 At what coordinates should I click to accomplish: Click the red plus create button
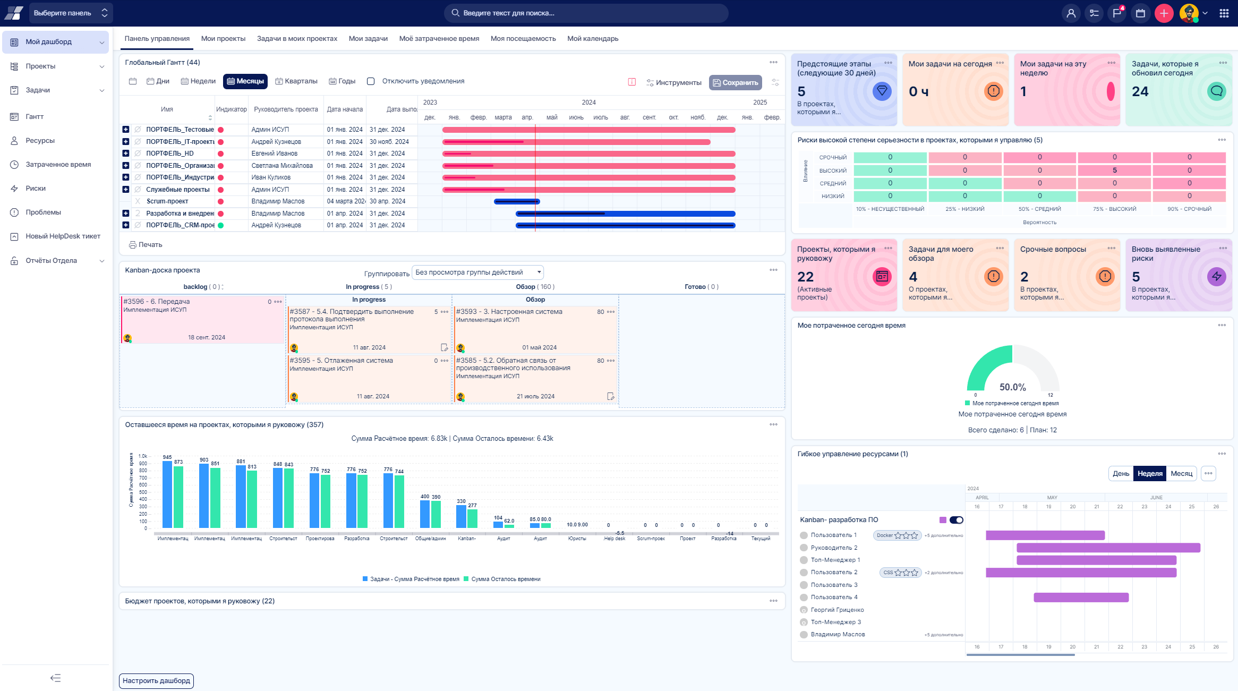point(1164,13)
